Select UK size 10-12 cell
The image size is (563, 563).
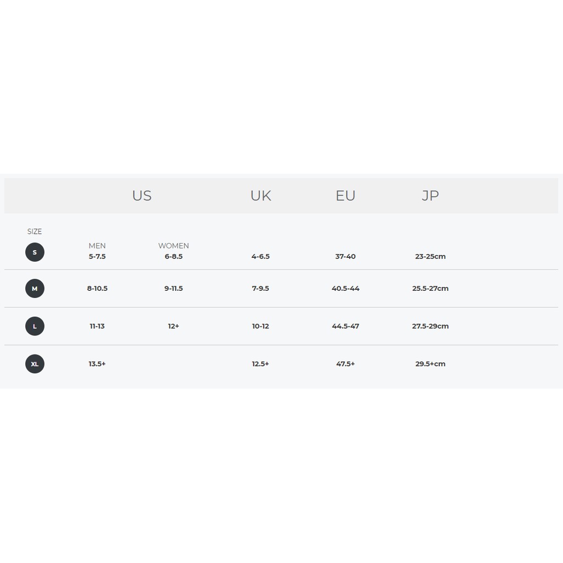(x=261, y=327)
